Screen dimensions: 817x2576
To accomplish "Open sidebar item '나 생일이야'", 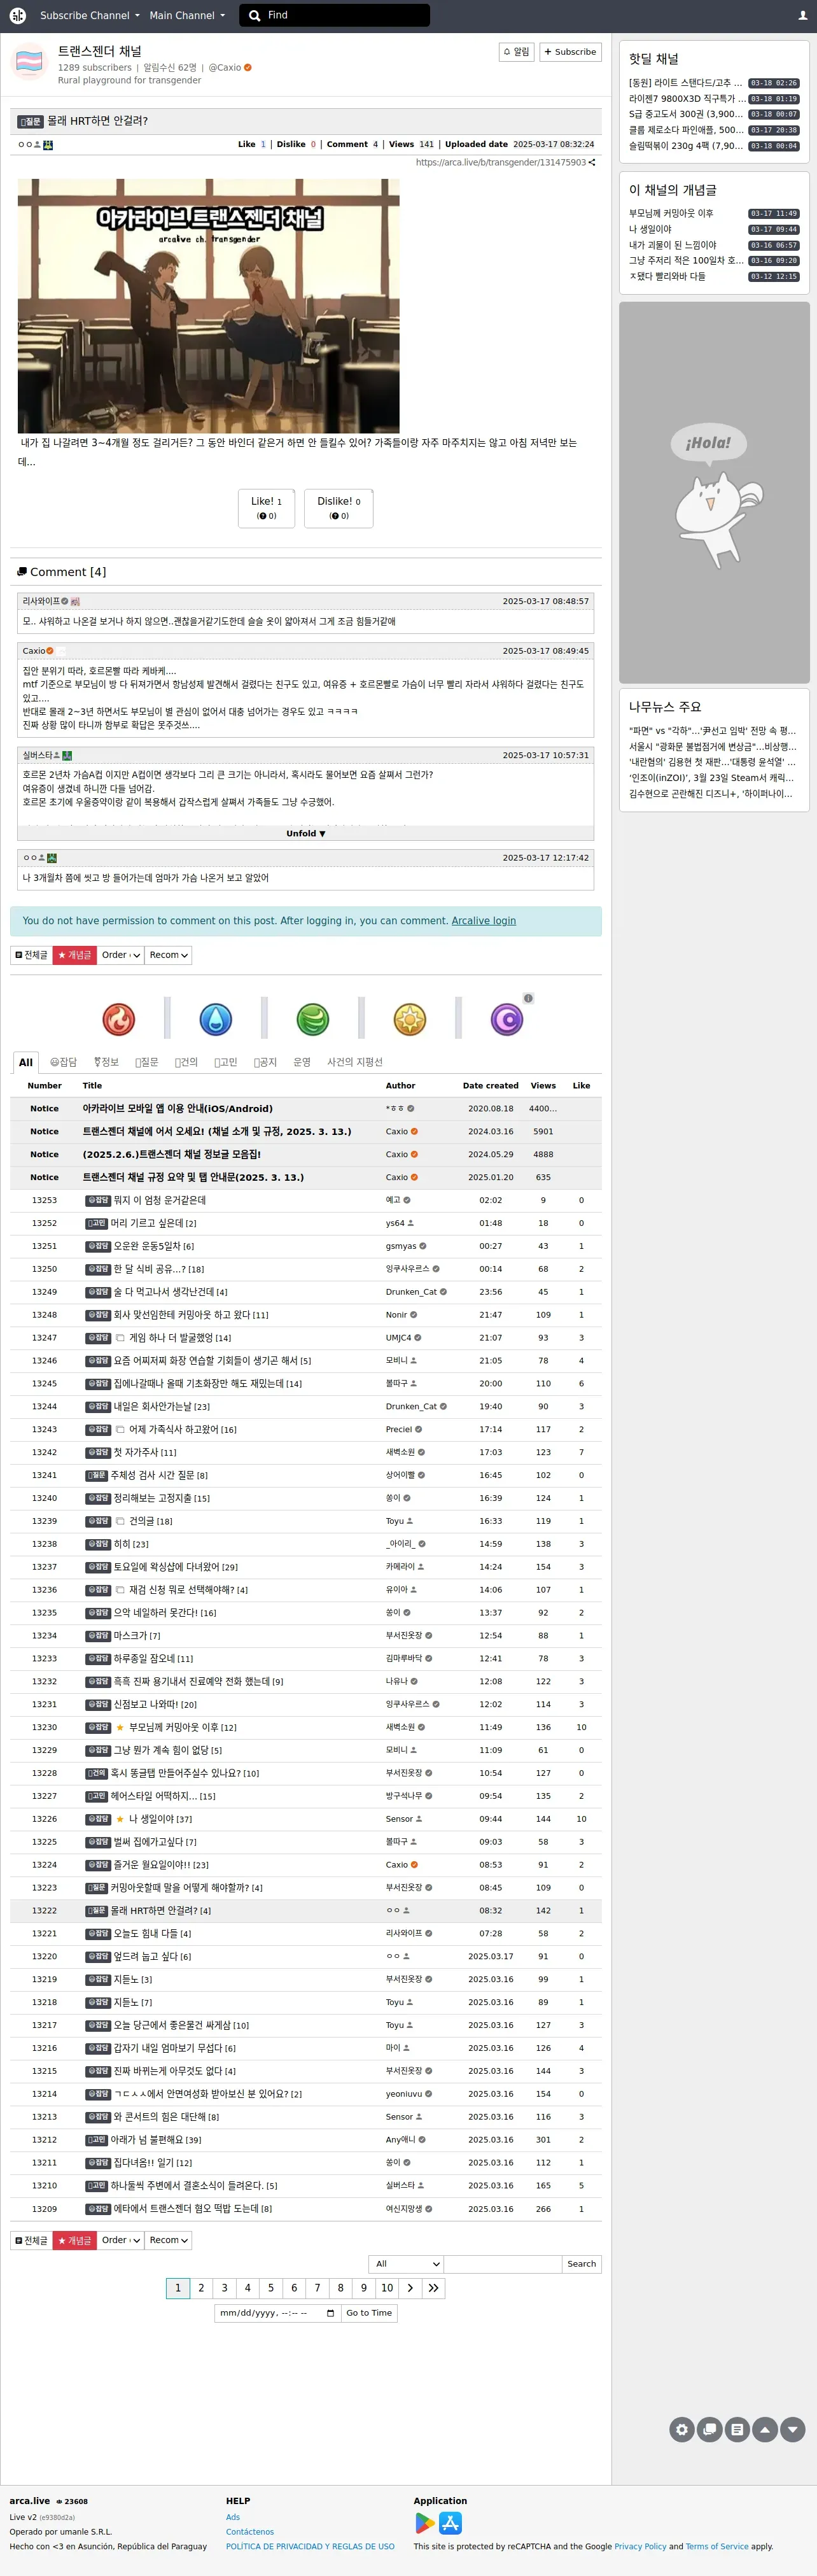I will [x=650, y=229].
